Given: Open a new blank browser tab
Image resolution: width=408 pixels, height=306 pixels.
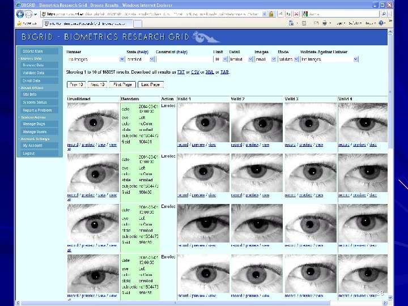Looking at the screenshot, I should coord(138,24).
